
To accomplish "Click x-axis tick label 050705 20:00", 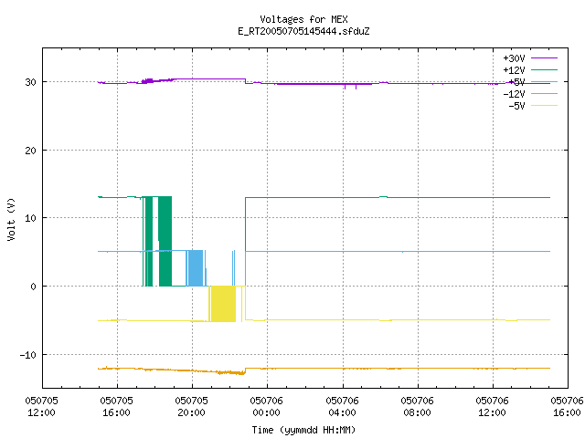I will (x=191, y=407).
